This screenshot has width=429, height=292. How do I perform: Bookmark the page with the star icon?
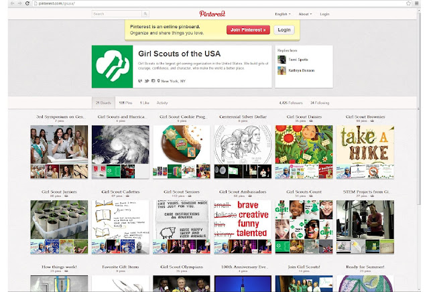408,3
